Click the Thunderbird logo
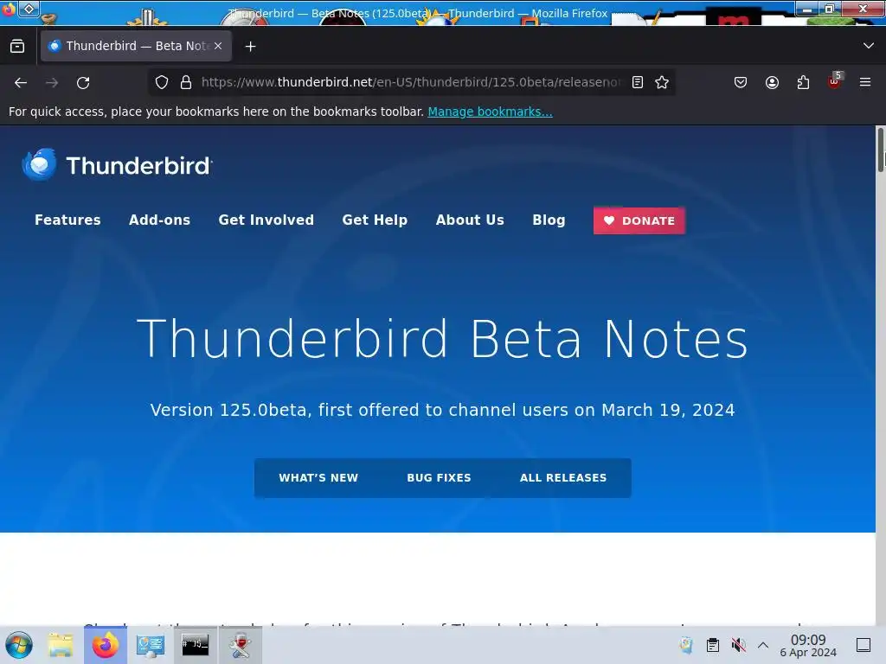 coord(117,165)
